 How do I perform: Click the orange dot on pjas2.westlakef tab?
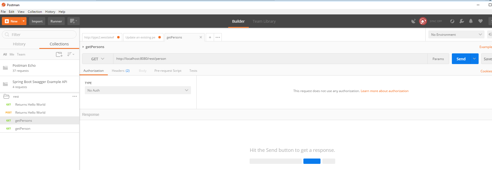click(118, 37)
